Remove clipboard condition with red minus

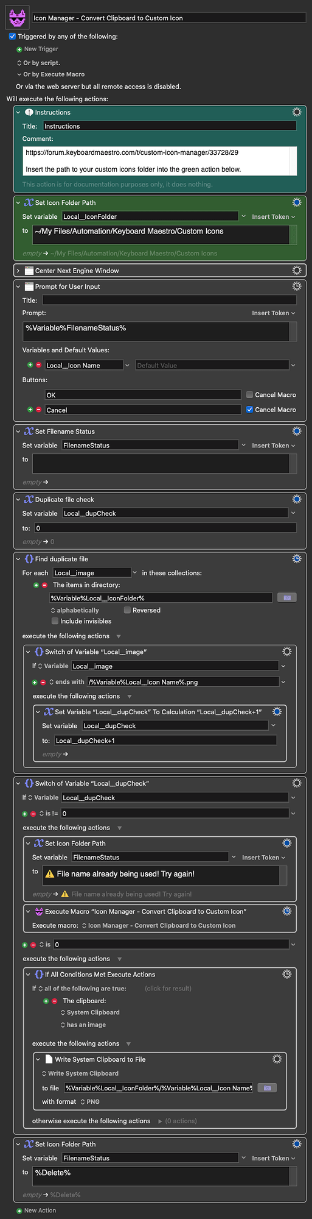(x=54, y=1001)
